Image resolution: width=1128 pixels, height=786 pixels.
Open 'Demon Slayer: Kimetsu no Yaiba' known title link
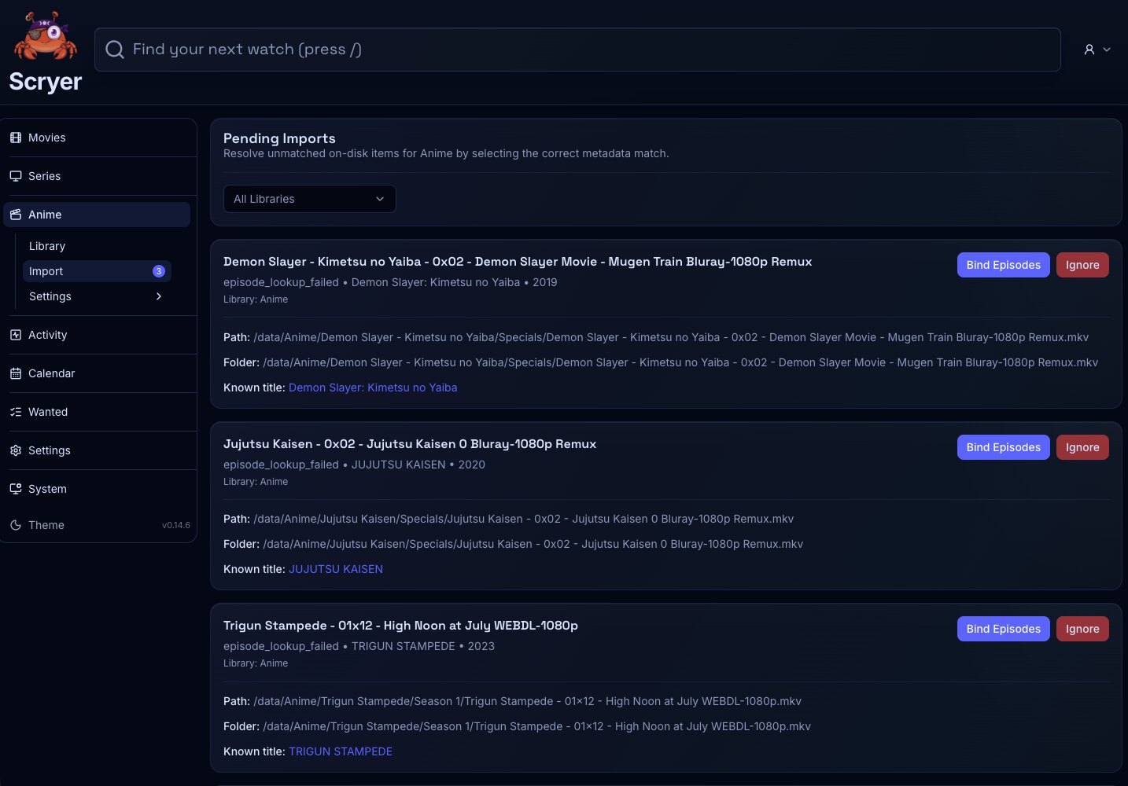pos(373,387)
